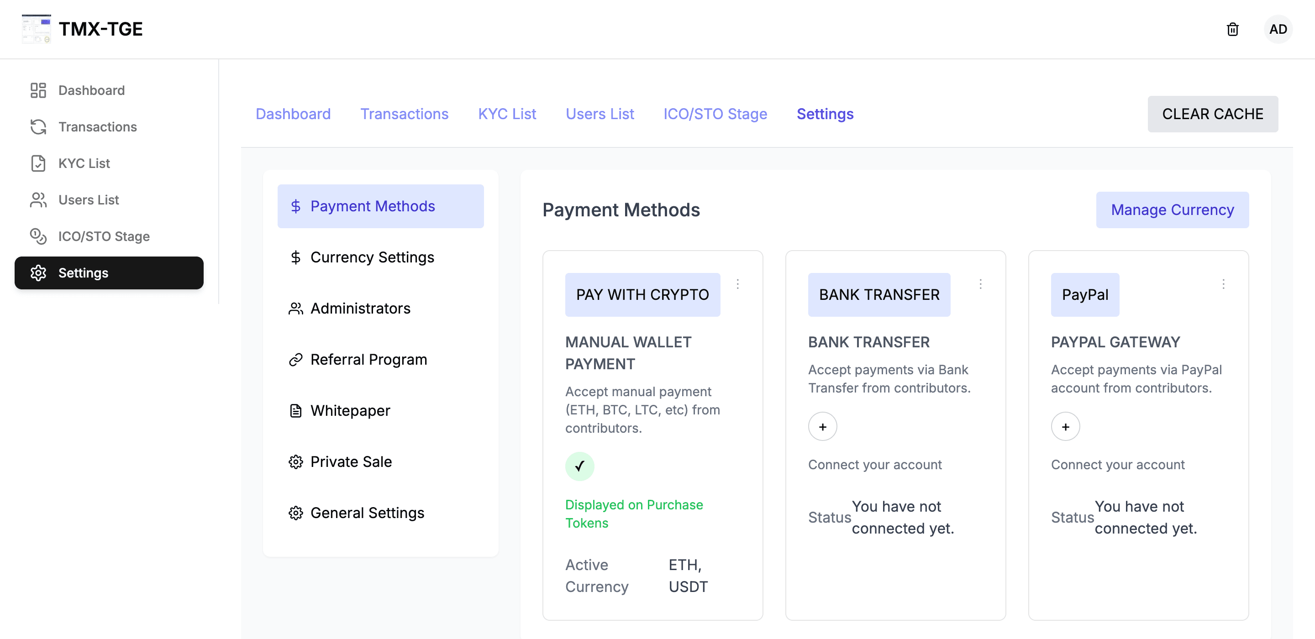Screen dimensions: 1315x639
Task: Click the Displayed on Purchase Tokens text
Action: tap(634, 513)
